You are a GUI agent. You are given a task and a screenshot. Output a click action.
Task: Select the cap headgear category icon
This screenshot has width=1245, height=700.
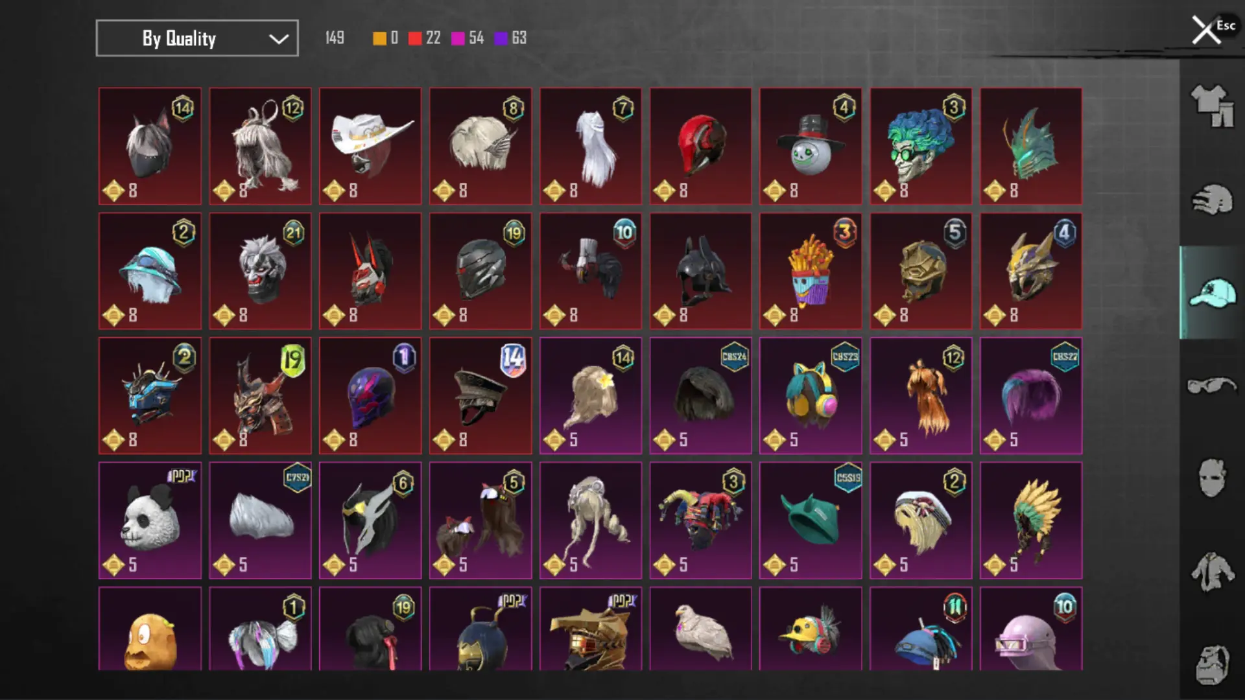[x=1211, y=293]
